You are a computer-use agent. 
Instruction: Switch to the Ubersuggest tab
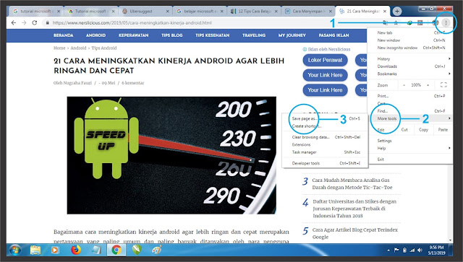point(145,12)
